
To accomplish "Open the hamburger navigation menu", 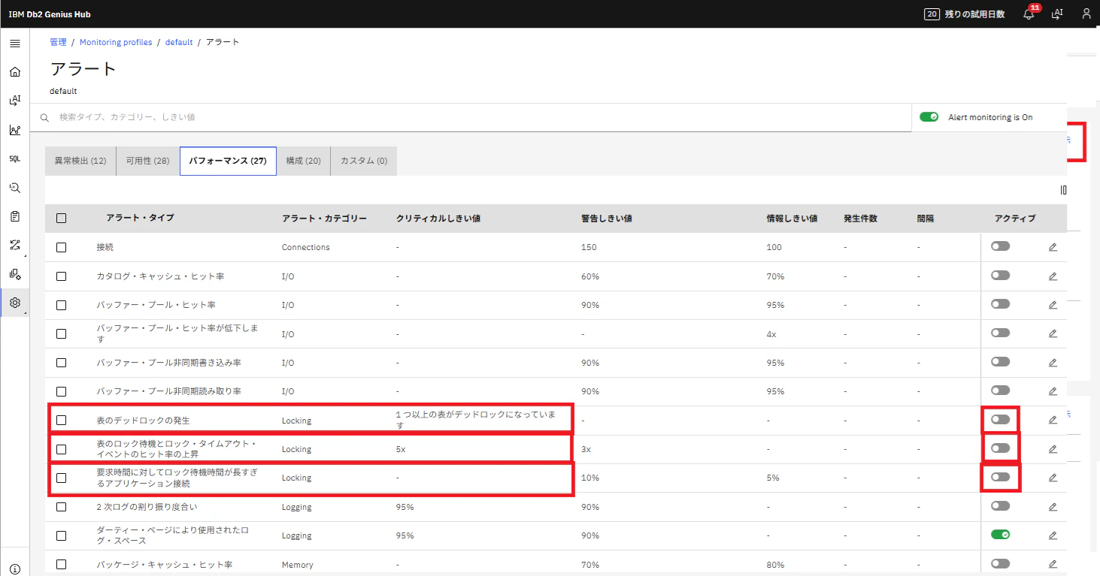I will 15,44.
